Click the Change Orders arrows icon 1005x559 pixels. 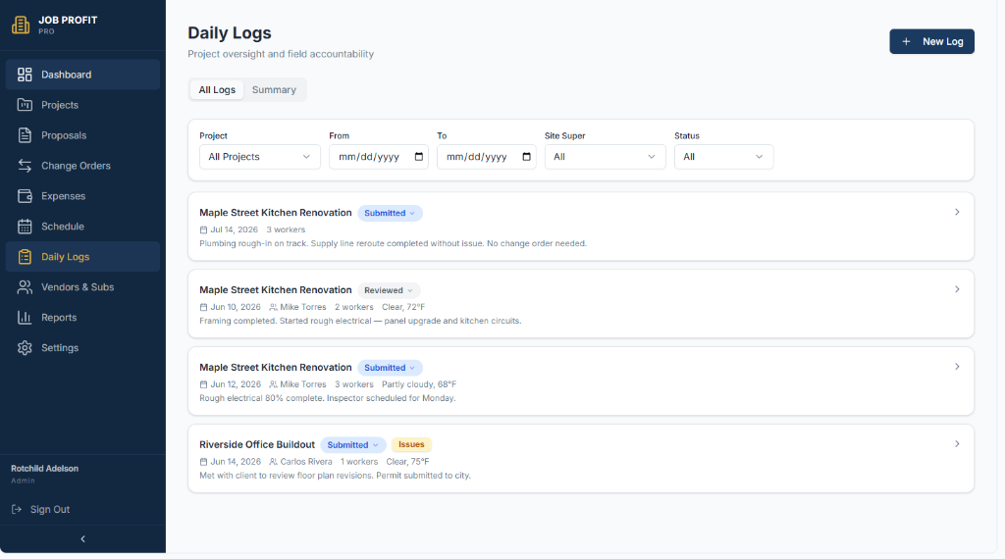(25, 166)
